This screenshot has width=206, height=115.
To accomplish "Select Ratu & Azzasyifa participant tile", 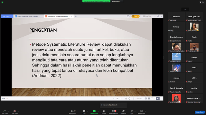I will coord(176,88).
